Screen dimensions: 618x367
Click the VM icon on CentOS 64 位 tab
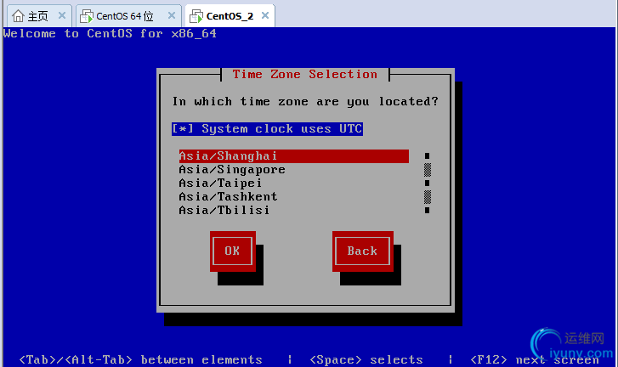click(x=87, y=16)
